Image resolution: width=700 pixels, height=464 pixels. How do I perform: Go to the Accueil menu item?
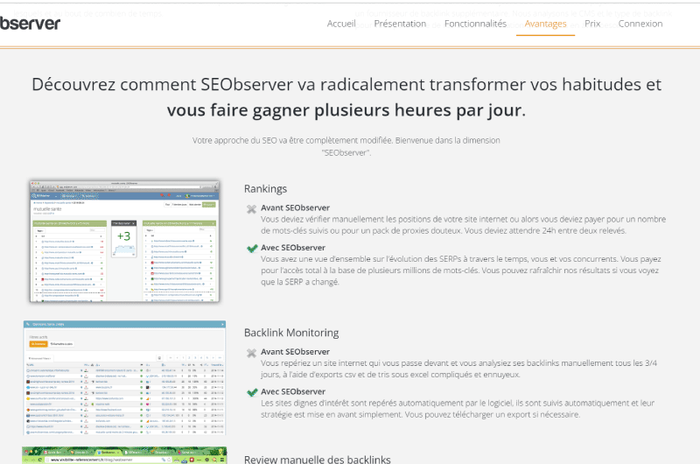pos(341,24)
